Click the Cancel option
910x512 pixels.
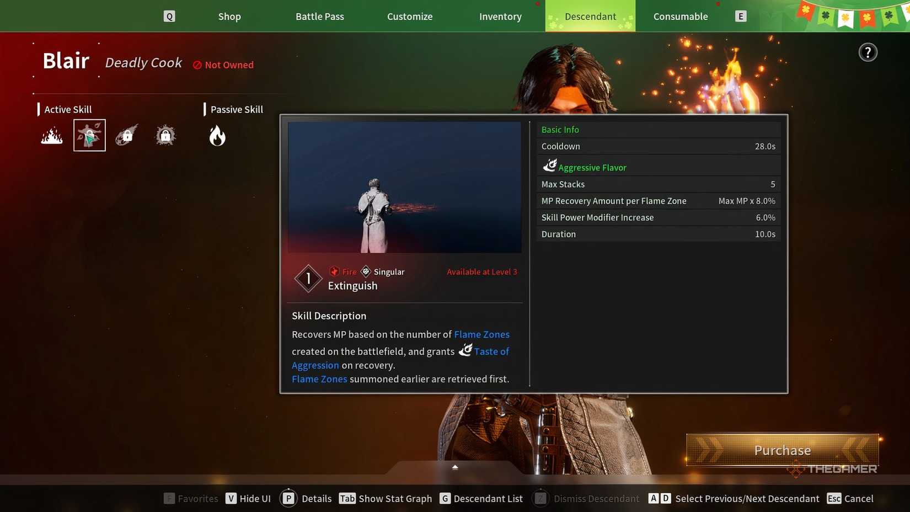pyautogui.click(x=850, y=499)
